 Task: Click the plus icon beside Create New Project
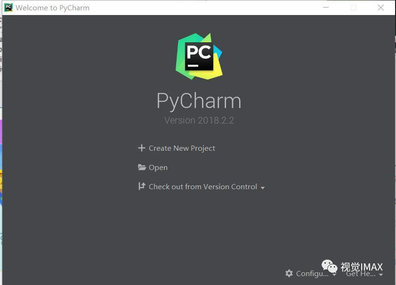(x=142, y=148)
